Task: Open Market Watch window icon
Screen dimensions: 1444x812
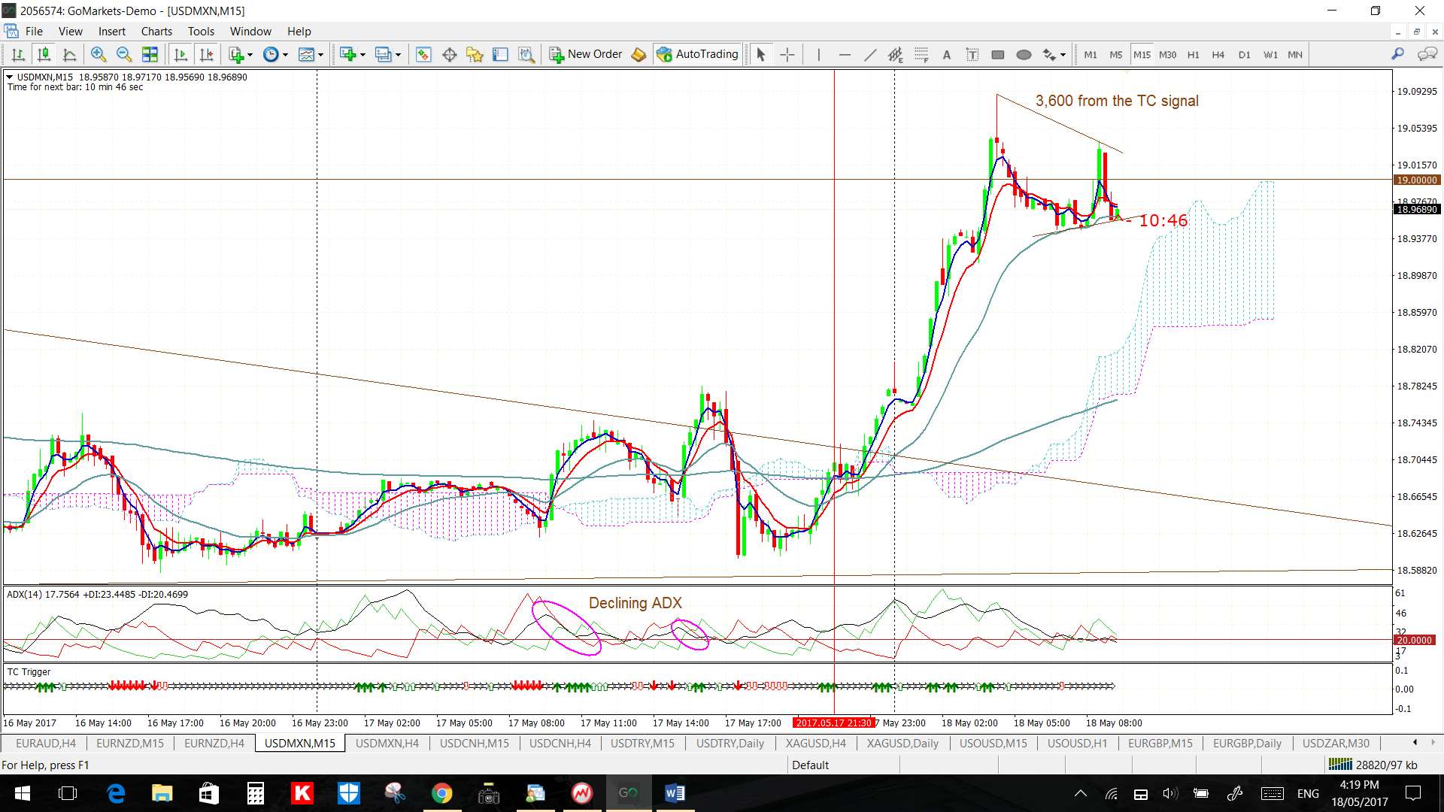Action: pyautogui.click(x=423, y=54)
